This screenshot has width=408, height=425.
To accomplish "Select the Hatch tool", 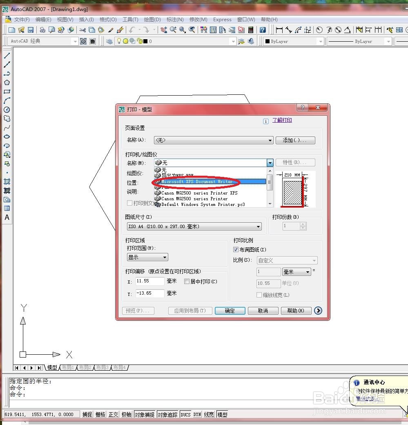I will tap(7, 181).
